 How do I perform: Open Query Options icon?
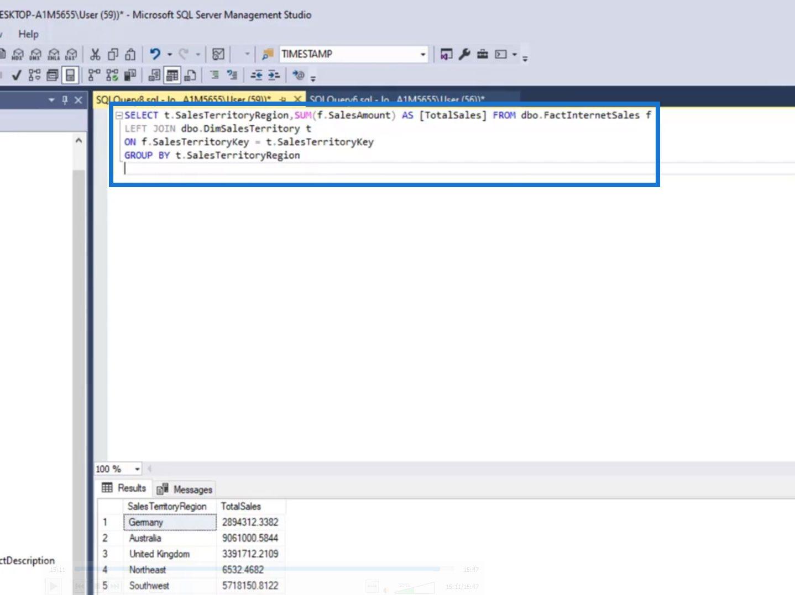(53, 75)
